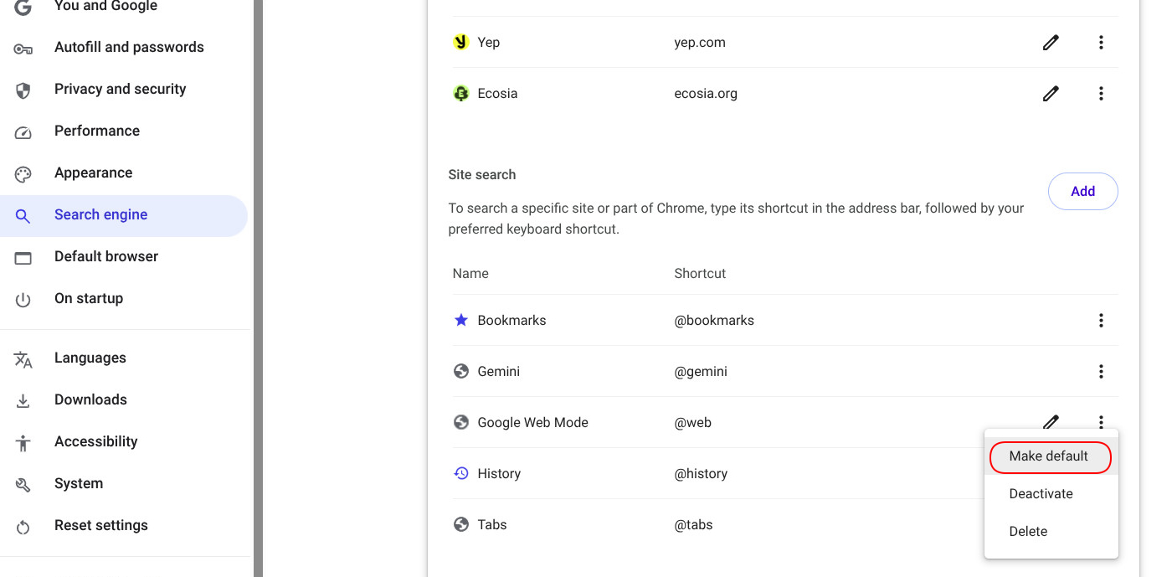The height and width of the screenshot is (577, 1172).
Task: Edit the Google Web Mode site search
Action: pos(1051,421)
